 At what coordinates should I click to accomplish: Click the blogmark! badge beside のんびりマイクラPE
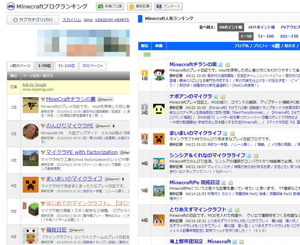point(103,126)
